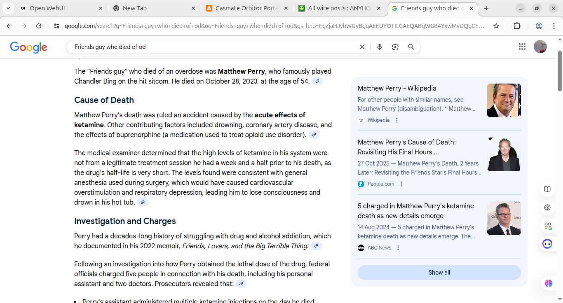Reload the current page
563x303 pixels.
pos(39,26)
